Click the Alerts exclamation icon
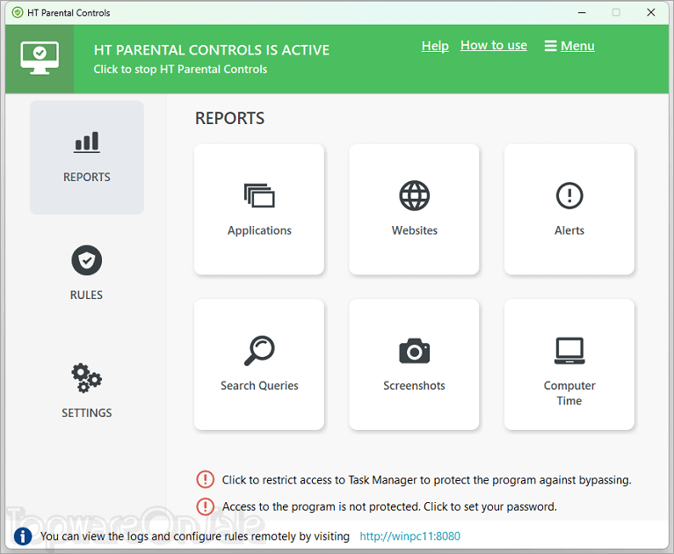The height and width of the screenshot is (554, 674). point(569,196)
